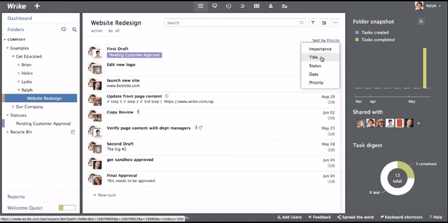Viewport: 448px width, 223px height.
Task: Click recurrence icon on Verify page content task
Action: (x=200, y=128)
